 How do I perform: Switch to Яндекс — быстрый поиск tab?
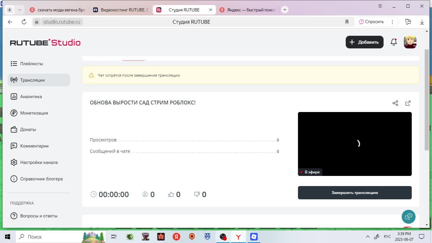click(248, 10)
